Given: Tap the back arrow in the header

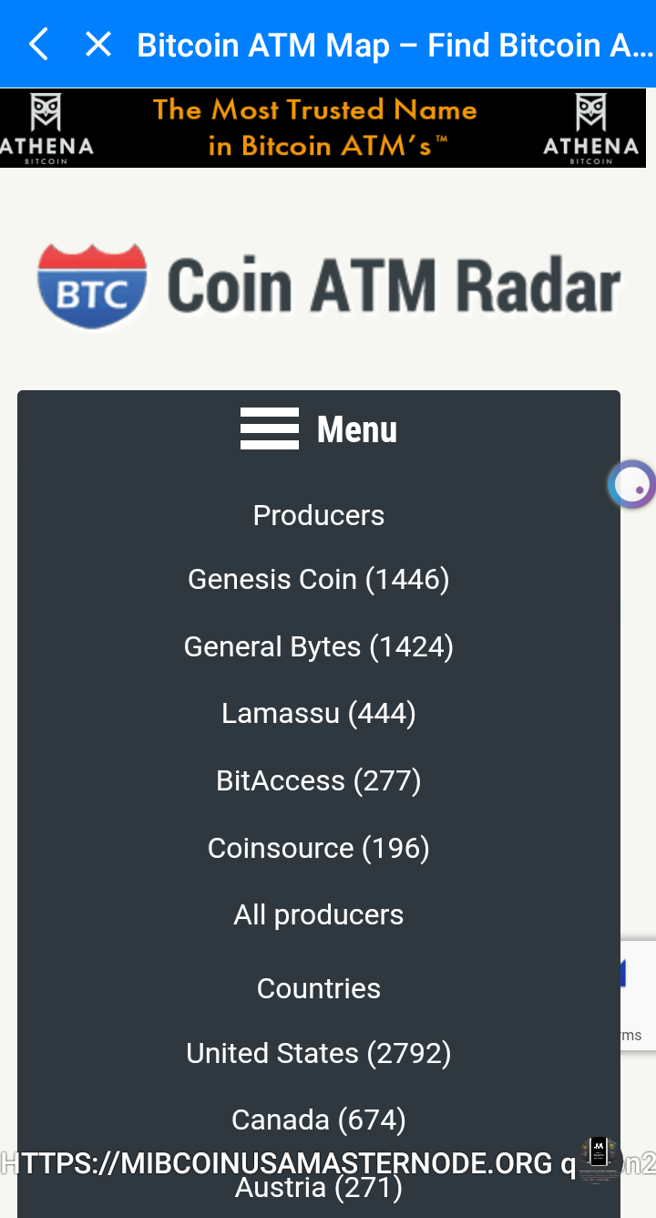Looking at the screenshot, I should pos(38,44).
